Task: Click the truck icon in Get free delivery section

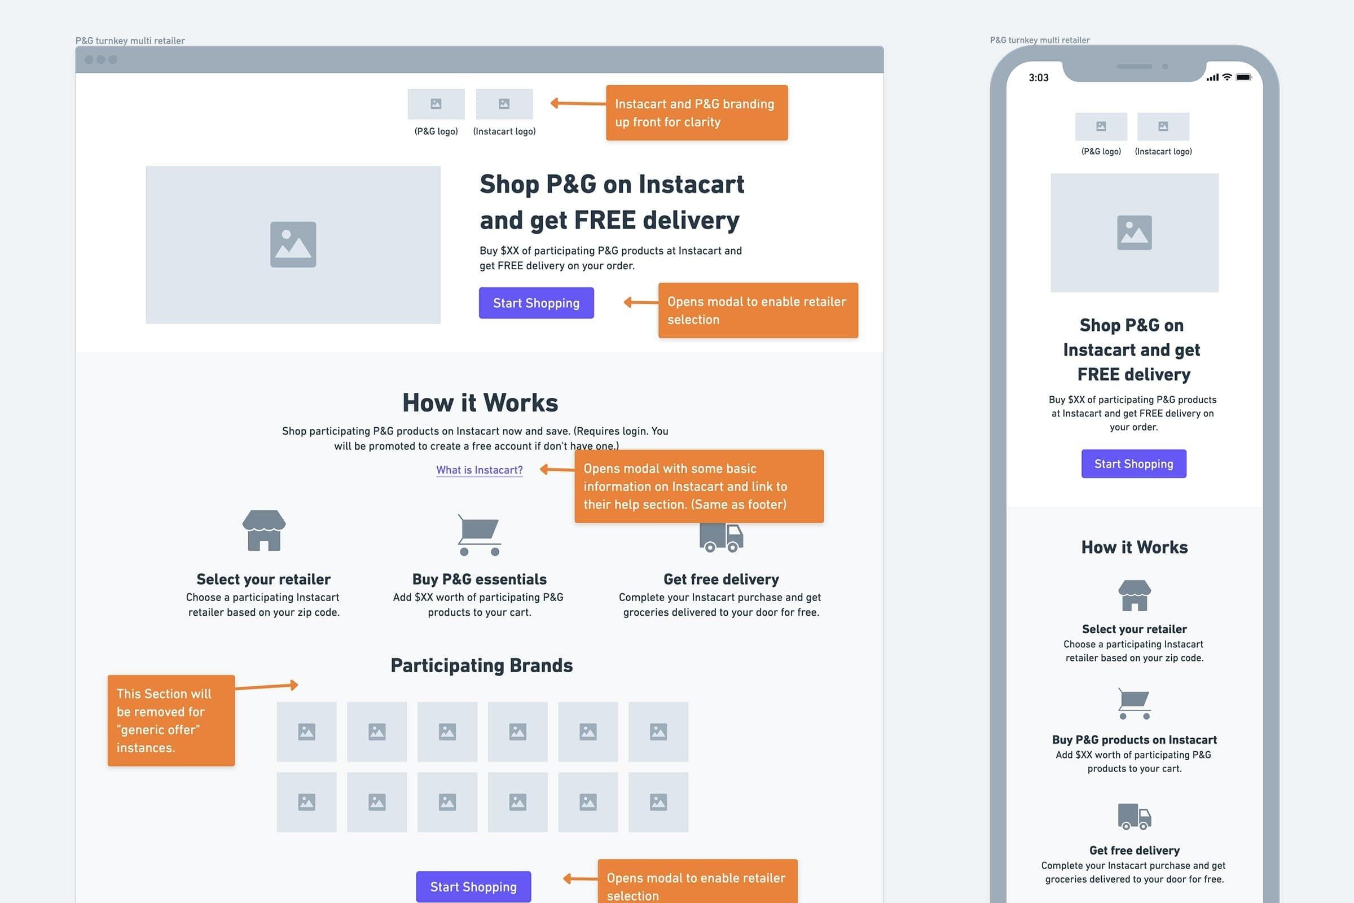Action: point(720,535)
